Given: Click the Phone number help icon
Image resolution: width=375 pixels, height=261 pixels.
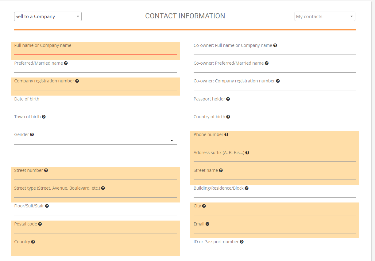Looking at the screenshot, I should pyautogui.click(x=226, y=134).
